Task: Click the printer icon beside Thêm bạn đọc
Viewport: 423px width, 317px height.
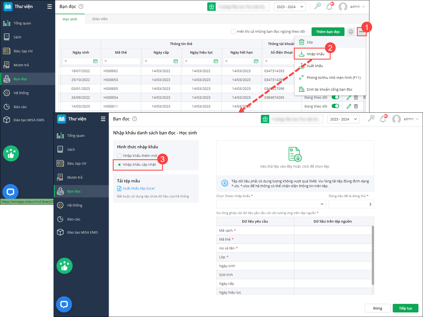Action: tap(351, 32)
